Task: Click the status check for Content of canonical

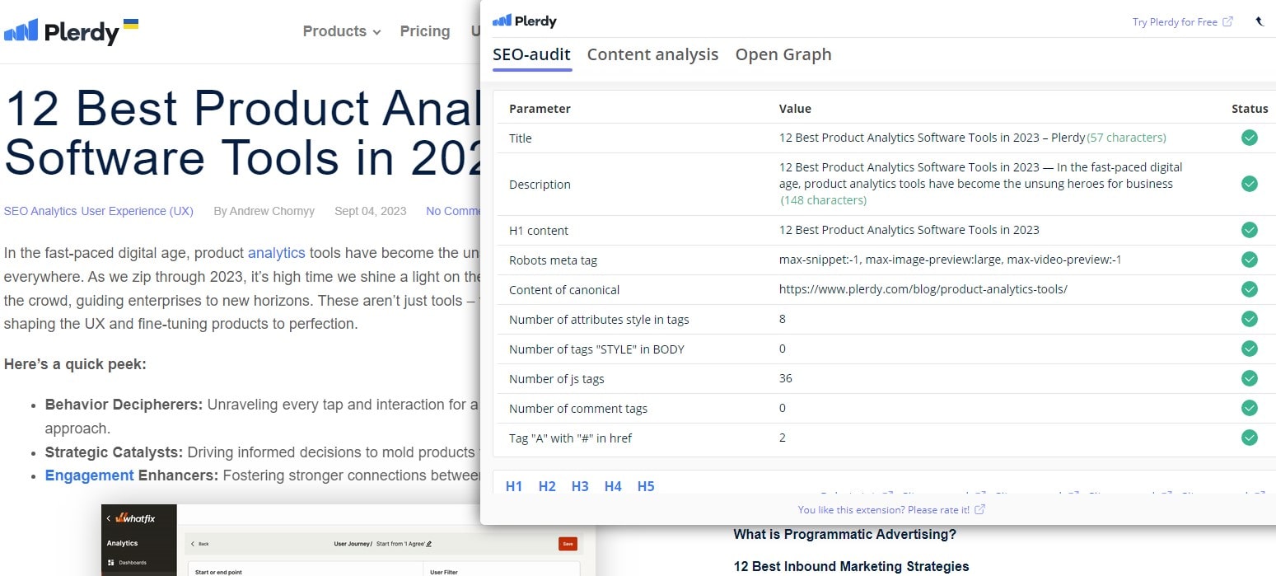Action: [x=1249, y=289]
